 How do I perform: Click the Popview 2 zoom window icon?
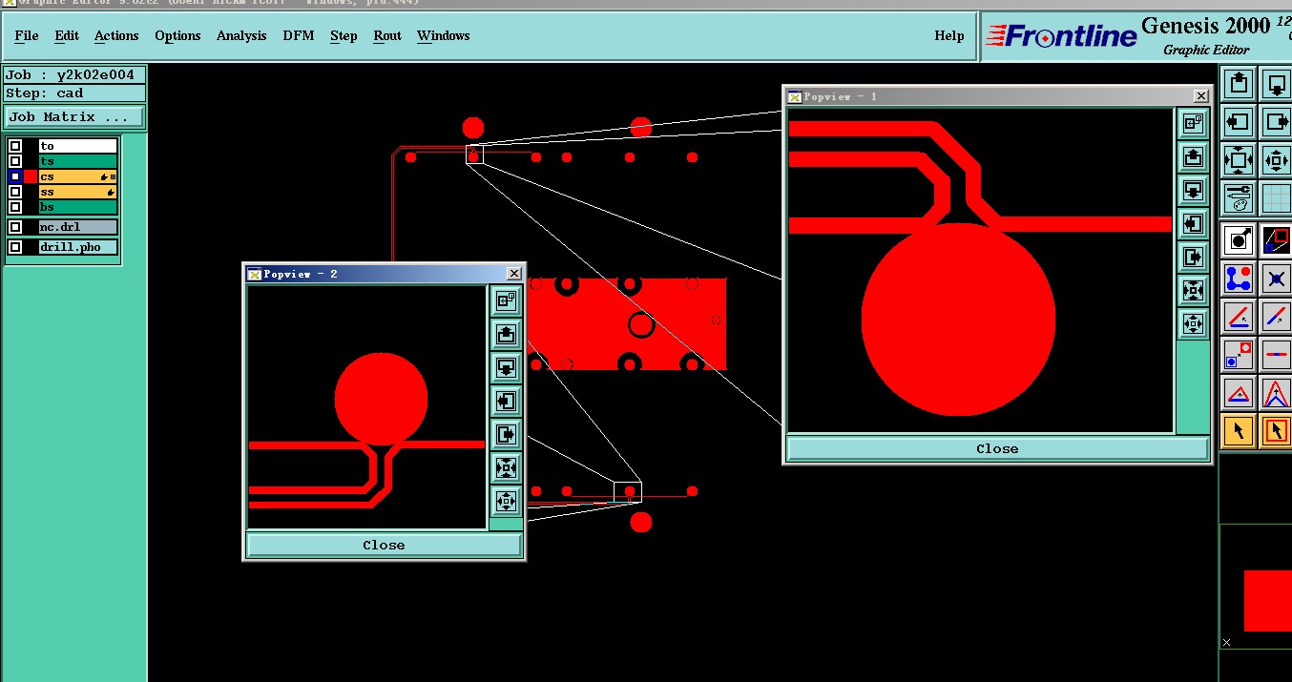[x=506, y=300]
